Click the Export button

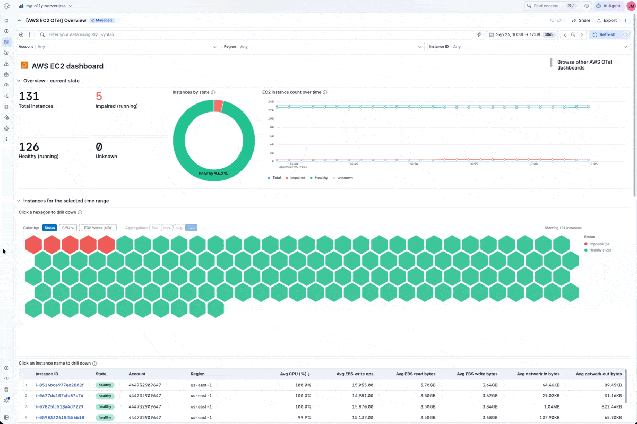[607, 20]
